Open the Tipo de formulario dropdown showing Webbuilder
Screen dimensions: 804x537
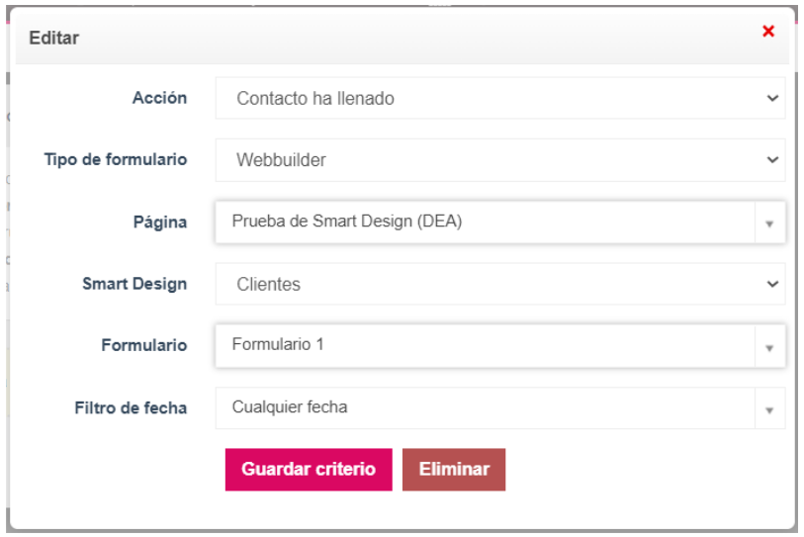[x=500, y=160]
